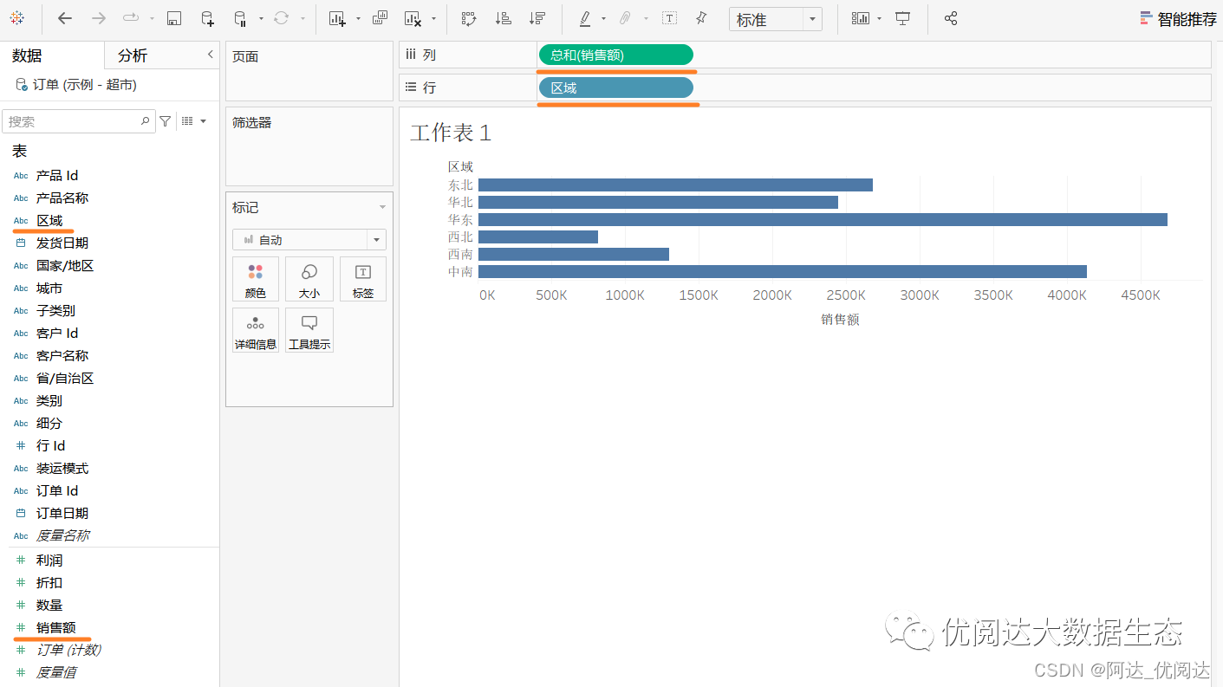
Task: Click the group members paperclip icon
Action: (x=625, y=18)
